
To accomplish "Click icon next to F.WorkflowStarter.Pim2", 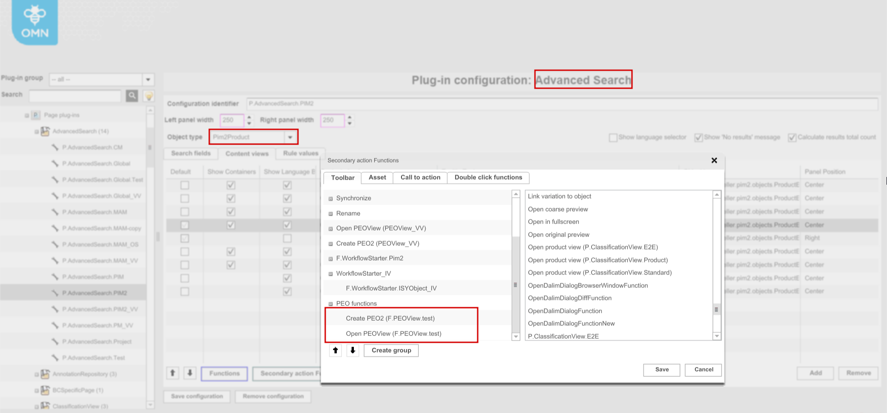I will (x=331, y=259).
